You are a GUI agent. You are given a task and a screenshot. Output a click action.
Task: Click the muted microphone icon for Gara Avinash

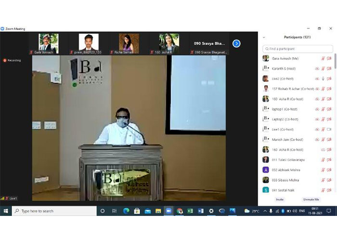click(323, 58)
